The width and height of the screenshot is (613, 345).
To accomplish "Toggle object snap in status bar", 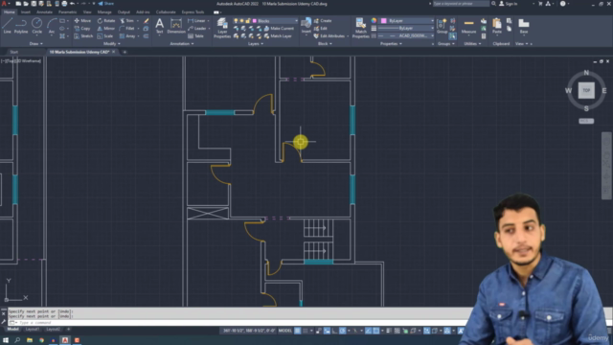I will [x=376, y=331].
